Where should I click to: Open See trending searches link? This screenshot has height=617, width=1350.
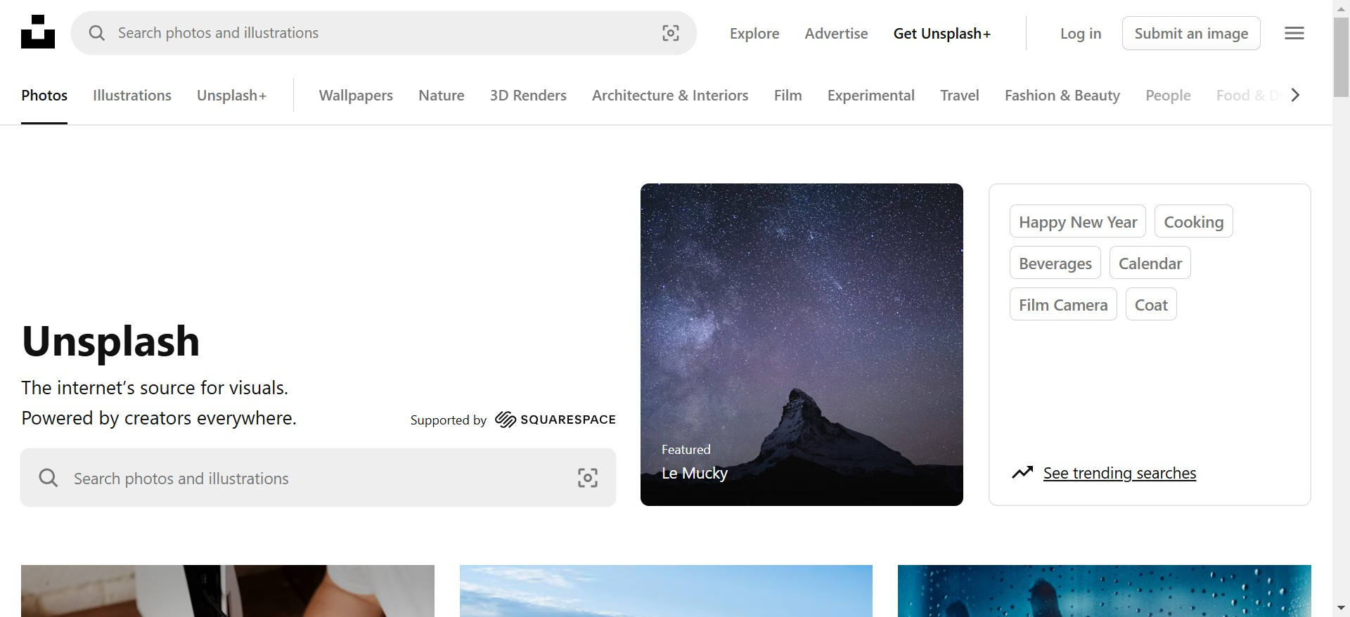pos(1119,473)
